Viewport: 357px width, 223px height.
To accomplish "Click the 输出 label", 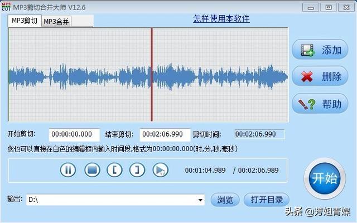I will tap(15, 199).
